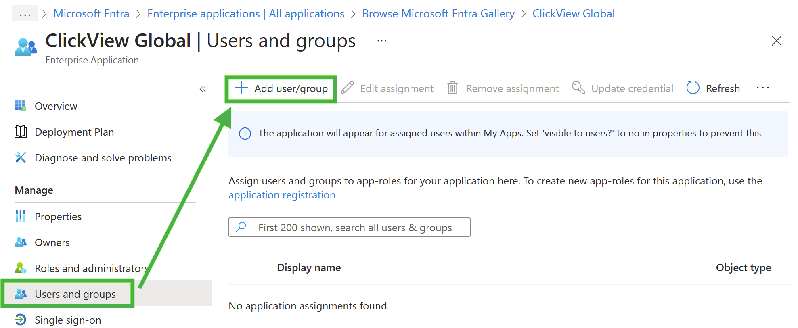Click the magnifier icon in search box
Screen dimensions: 798x328
click(241, 227)
